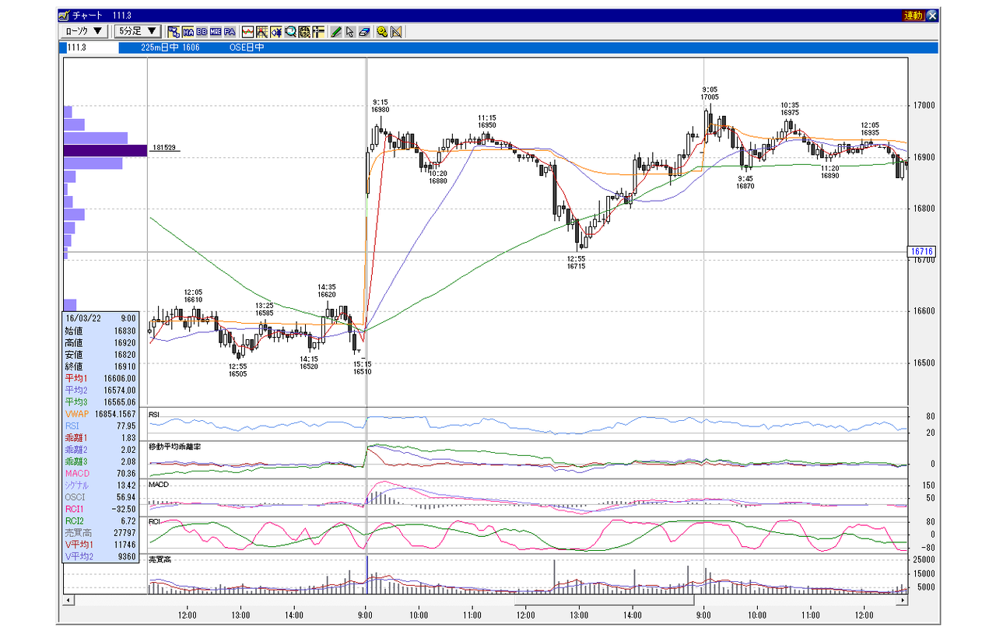Screen dimensions: 996x631
Task: Click the PA indicator icon
Action: pyautogui.click(x=230, y=32)
